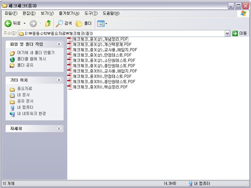Click the 공유 문서 folder icon

(x=12, y=102)
